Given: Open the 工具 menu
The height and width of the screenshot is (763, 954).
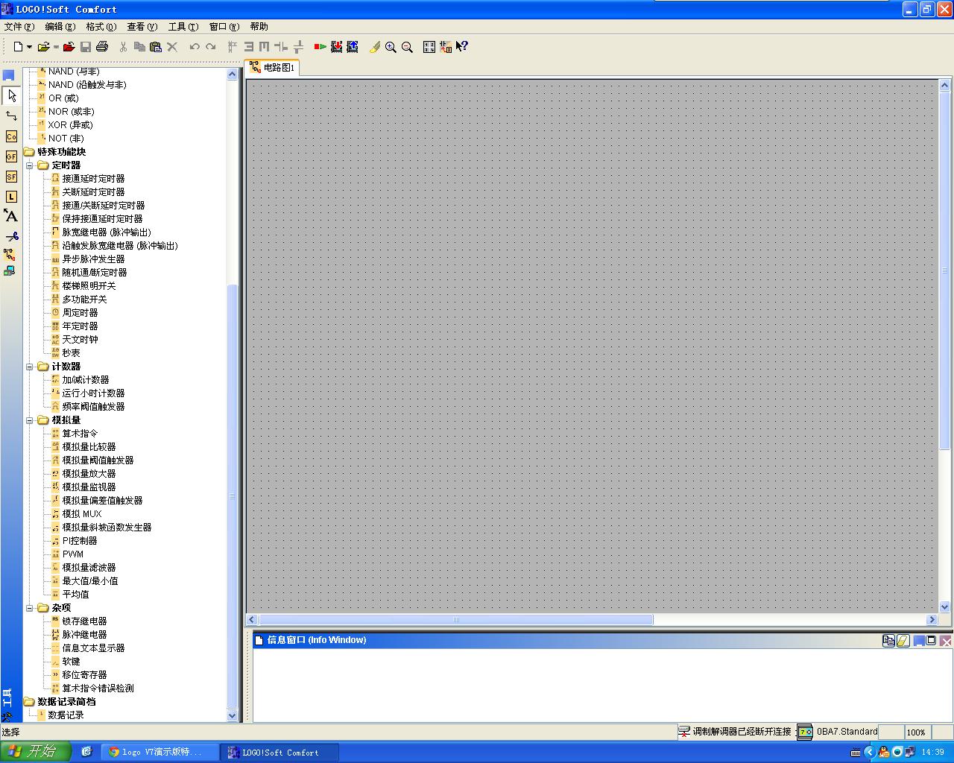Looking at the screenshot, I should click(x=183, y=27).
